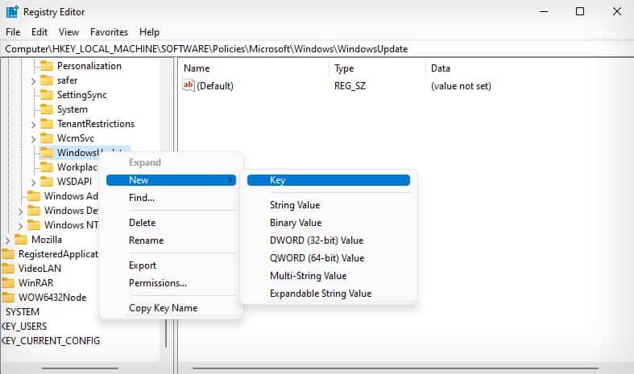This screenshot has height=374, width=634.
Task: Click Find... in the context menu
Action: pyautogui.click(x=142, y=198)
